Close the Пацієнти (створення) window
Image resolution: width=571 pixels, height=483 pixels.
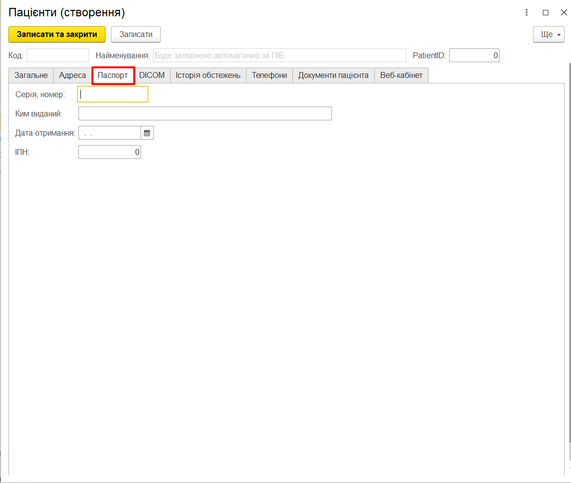pyautogui.click(x=564, y=13)
